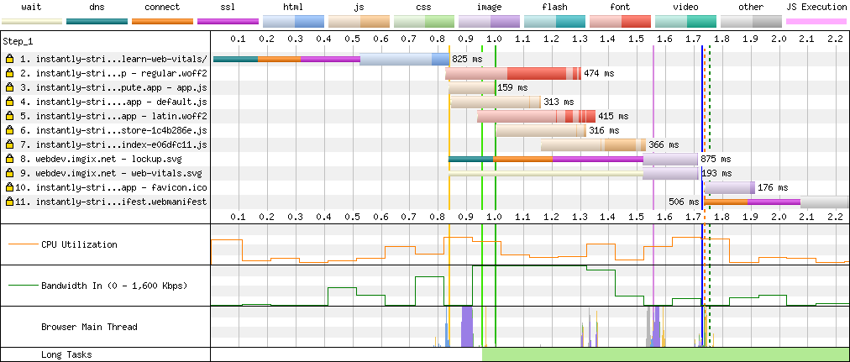Screen dimensions: 850x362
Task: Click the other legend gray swatch
Action: click(751, 22)
